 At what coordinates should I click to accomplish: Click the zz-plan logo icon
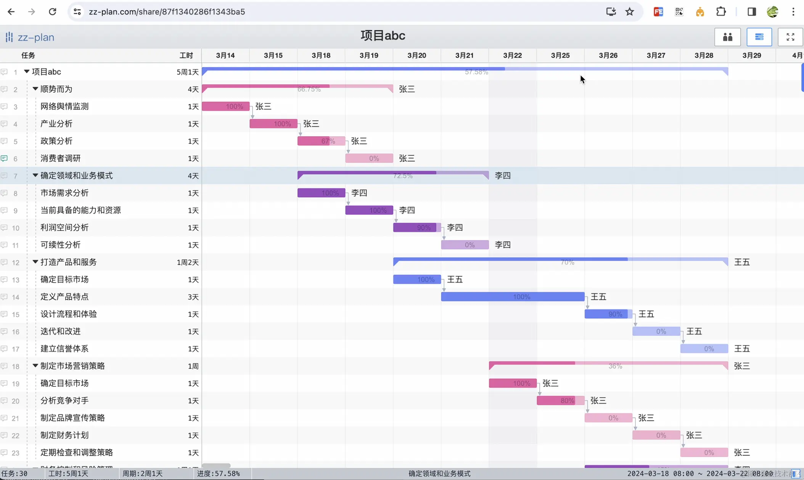tap(9, 37)
